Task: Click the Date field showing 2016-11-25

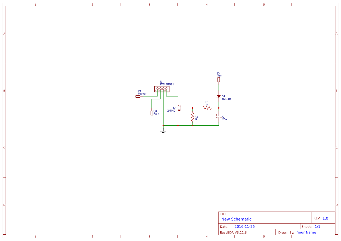Action: [x=244, y=226]
